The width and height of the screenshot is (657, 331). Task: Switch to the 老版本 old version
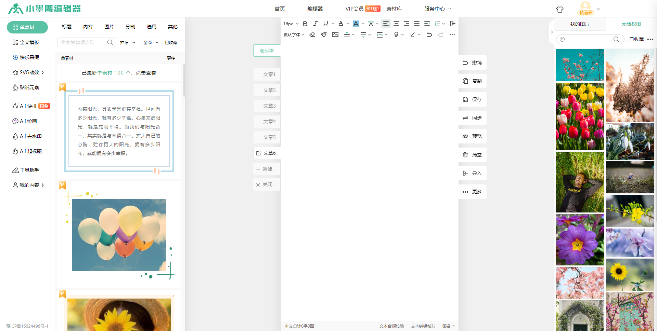pos(267,51)
